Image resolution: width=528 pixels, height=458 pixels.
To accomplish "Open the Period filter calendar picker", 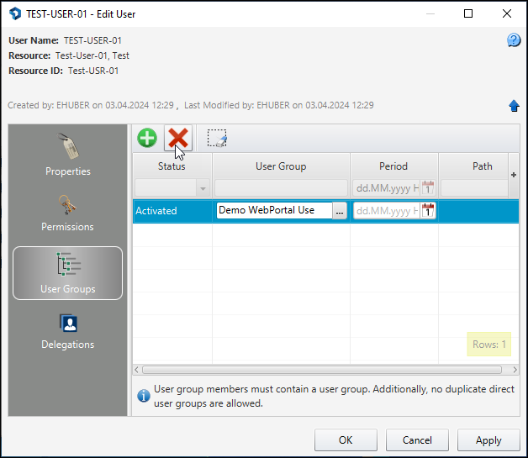I will click(x=428, y=187).
